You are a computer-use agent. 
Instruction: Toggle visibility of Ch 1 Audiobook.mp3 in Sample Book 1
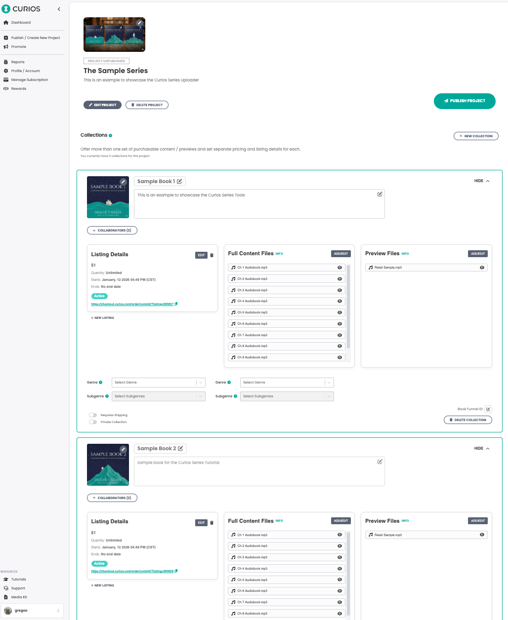[x=339, y=268]
